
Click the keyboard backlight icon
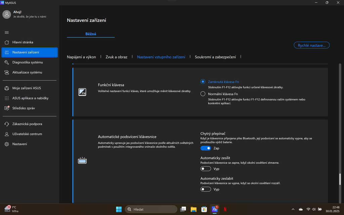(82, 160)
